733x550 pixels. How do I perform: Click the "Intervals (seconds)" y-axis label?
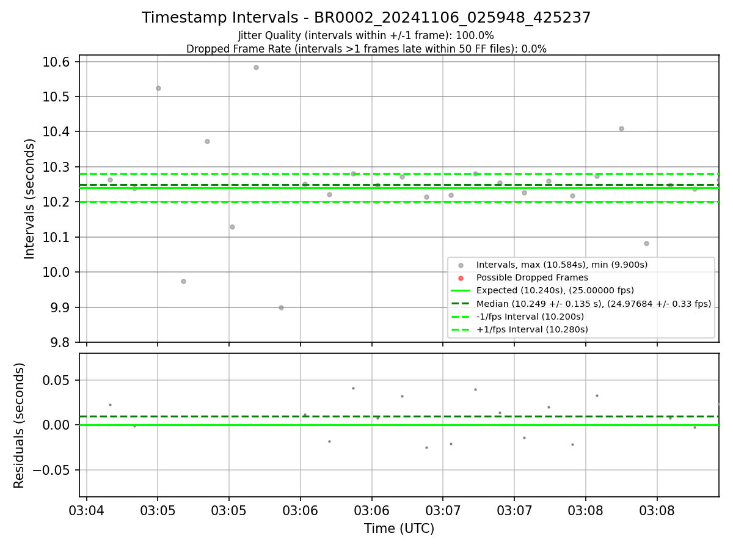pos(30,199)
